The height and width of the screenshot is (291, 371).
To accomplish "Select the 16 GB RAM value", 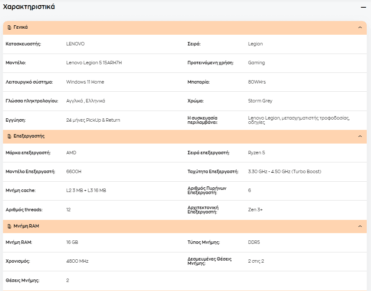I will click(x=72, y=243).
